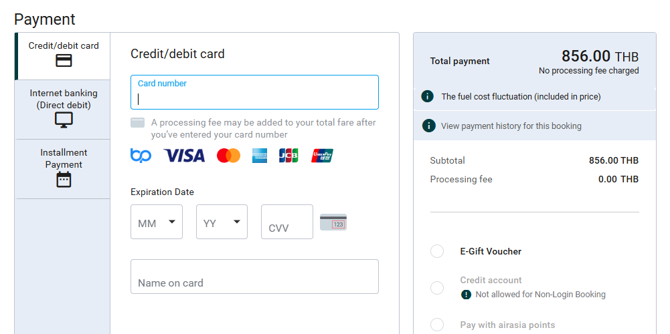Click the UnionPay logo
This screenshot has width=670, height=334.
(x=322, y=156)
